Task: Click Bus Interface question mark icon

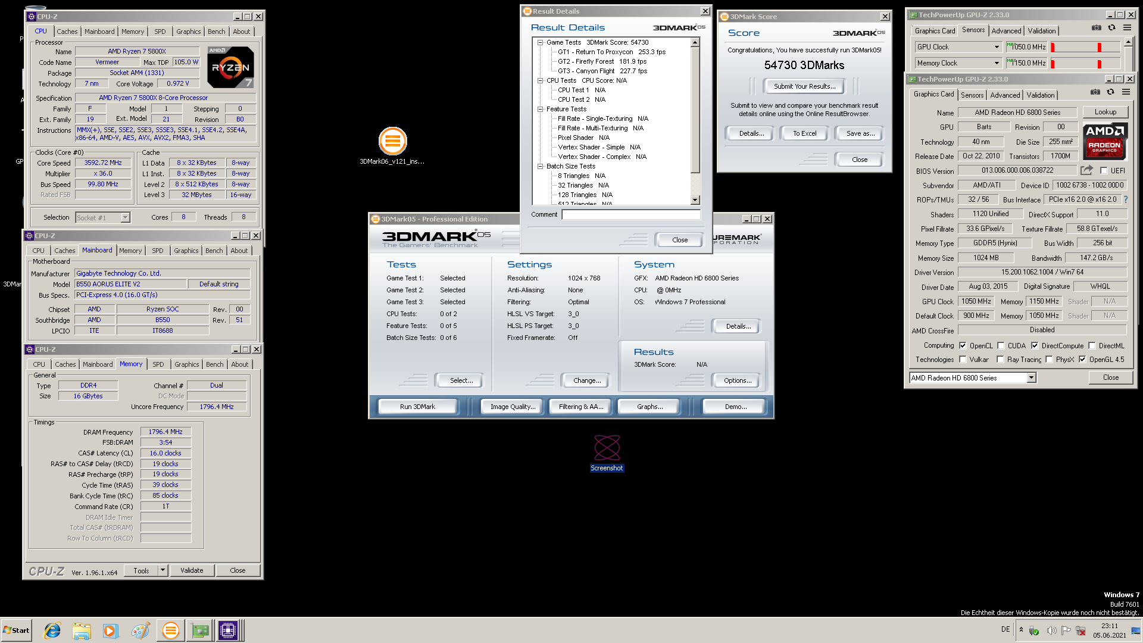Action: pos(1125,200)
